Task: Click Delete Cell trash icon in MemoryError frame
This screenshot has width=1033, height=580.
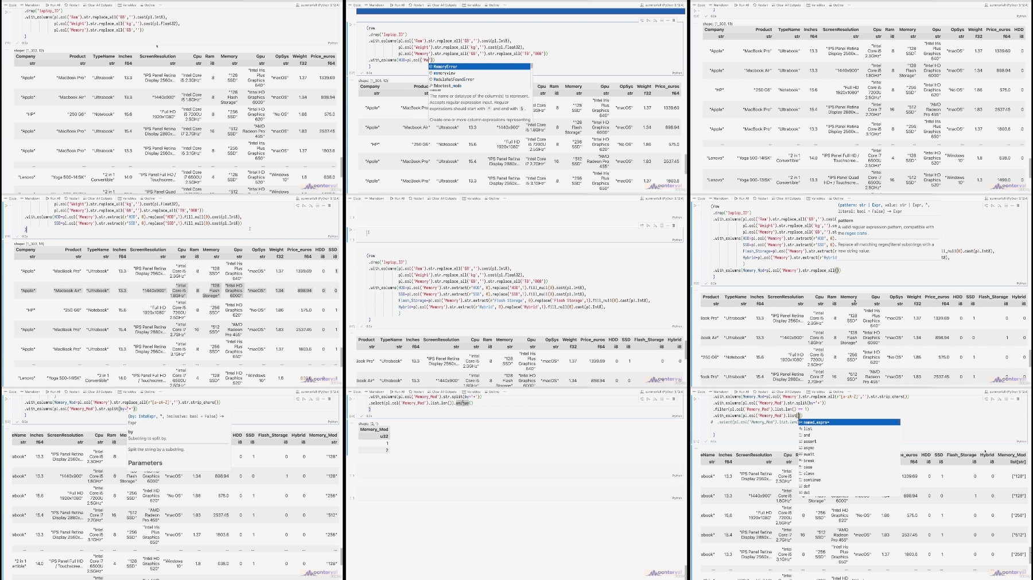Action: (x=674, y=21)
